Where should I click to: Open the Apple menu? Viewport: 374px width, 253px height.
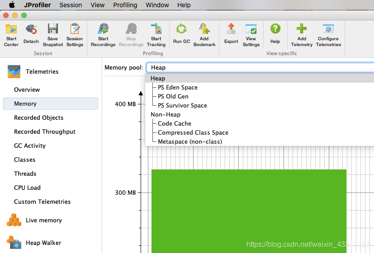tap(12, 5)
